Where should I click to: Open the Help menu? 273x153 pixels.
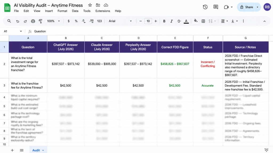118,11
